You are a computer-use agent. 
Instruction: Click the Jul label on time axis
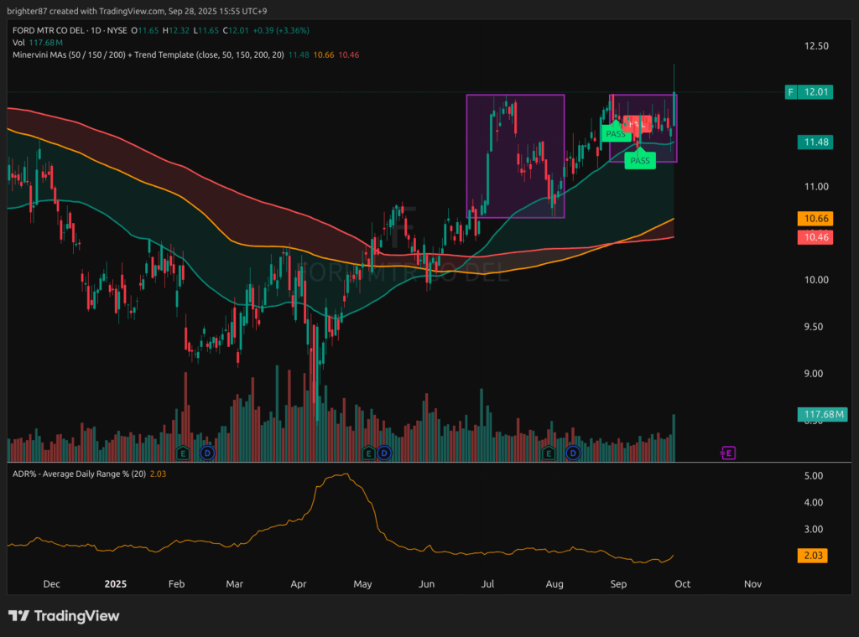tap(487, 584)
